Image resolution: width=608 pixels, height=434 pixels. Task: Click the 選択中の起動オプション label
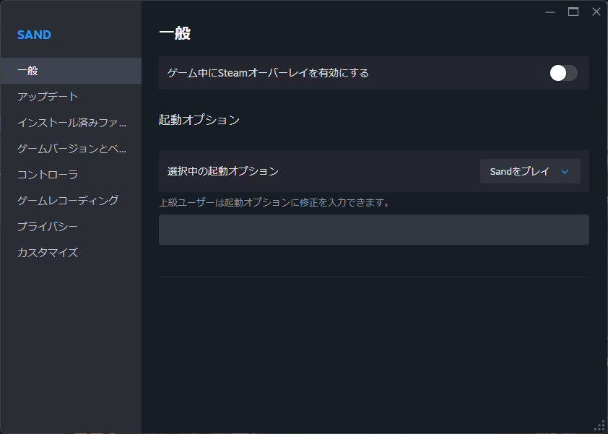pyautogui.click(x=223, y=171)
